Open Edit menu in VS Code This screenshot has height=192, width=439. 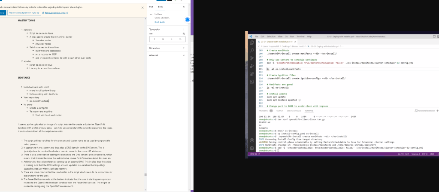[x=262, y=37]
